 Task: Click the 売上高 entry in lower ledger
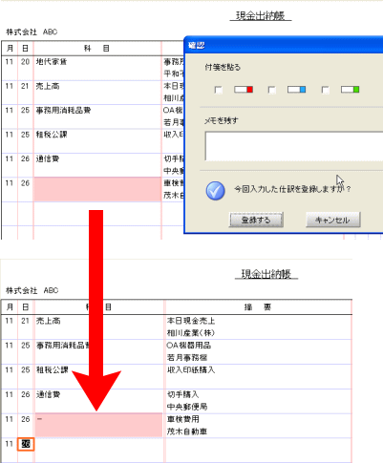pyautogui.click(x=49, y=321)
